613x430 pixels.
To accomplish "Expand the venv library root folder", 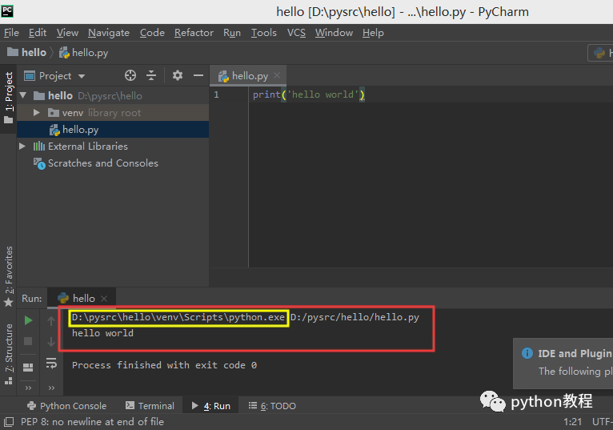I will [x=37, y=113].
